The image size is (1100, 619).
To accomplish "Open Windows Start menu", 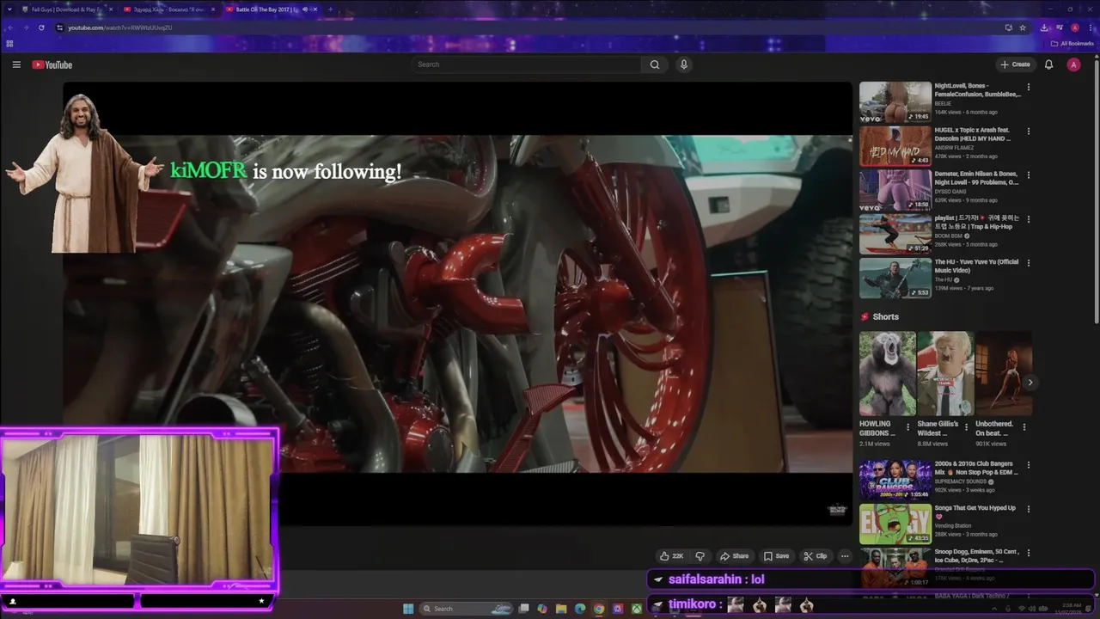I will point(408,609).
